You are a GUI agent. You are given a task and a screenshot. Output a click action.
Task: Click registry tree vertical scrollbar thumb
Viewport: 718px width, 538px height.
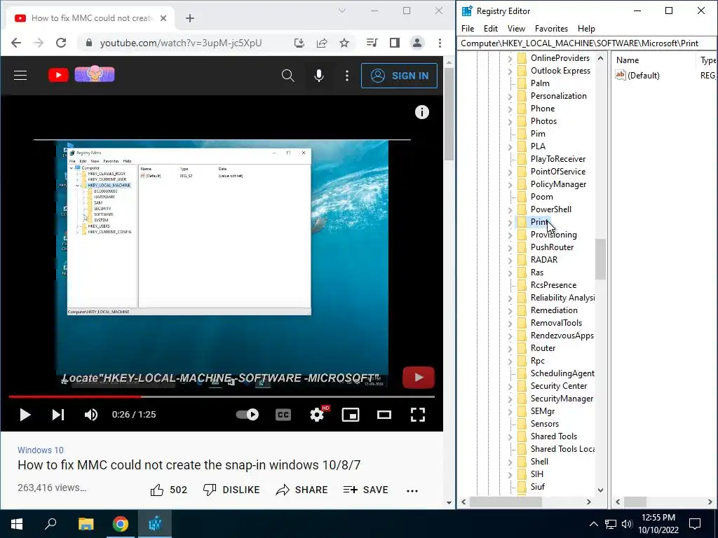coord(600,259)
